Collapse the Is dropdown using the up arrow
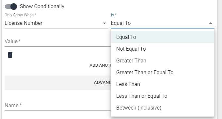Image resolution: width=222 pixels, height=119 pixels. click(x=211, y=23)
